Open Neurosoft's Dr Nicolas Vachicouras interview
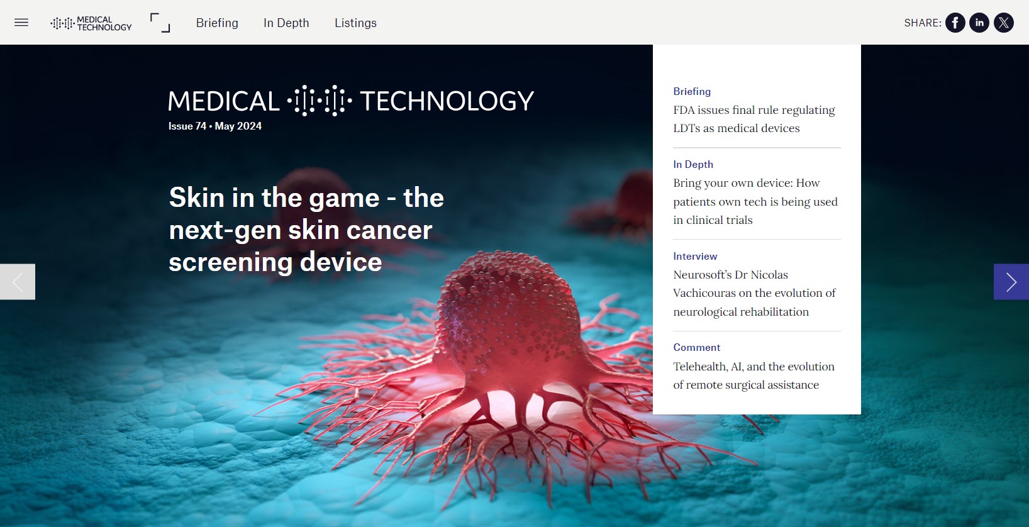The image size is (1029, 527). click(754, 293)
